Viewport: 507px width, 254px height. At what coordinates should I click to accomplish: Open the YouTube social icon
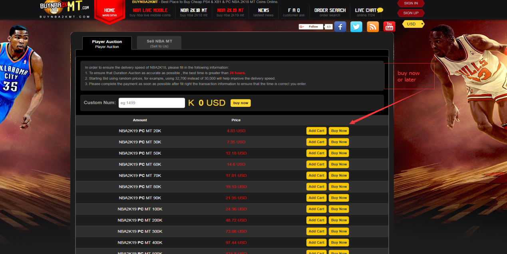coord(389,27)
